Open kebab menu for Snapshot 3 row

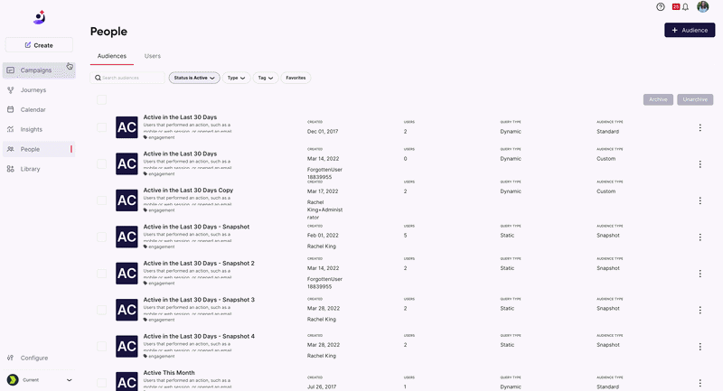[x=700, y=311]
